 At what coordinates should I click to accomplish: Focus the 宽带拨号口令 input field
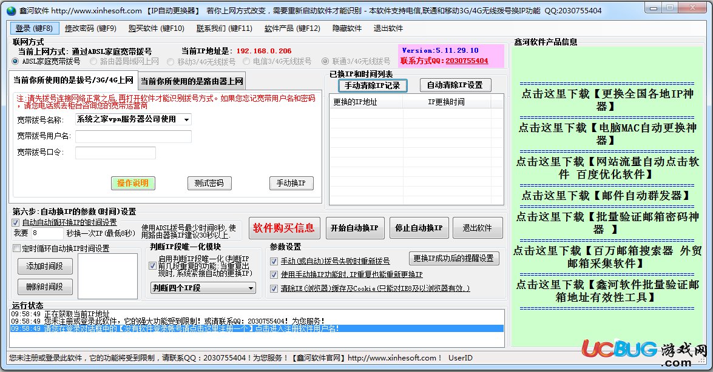pos(115,153)
